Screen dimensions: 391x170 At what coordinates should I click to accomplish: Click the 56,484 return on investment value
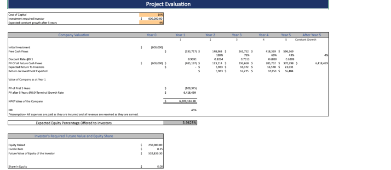289,71
